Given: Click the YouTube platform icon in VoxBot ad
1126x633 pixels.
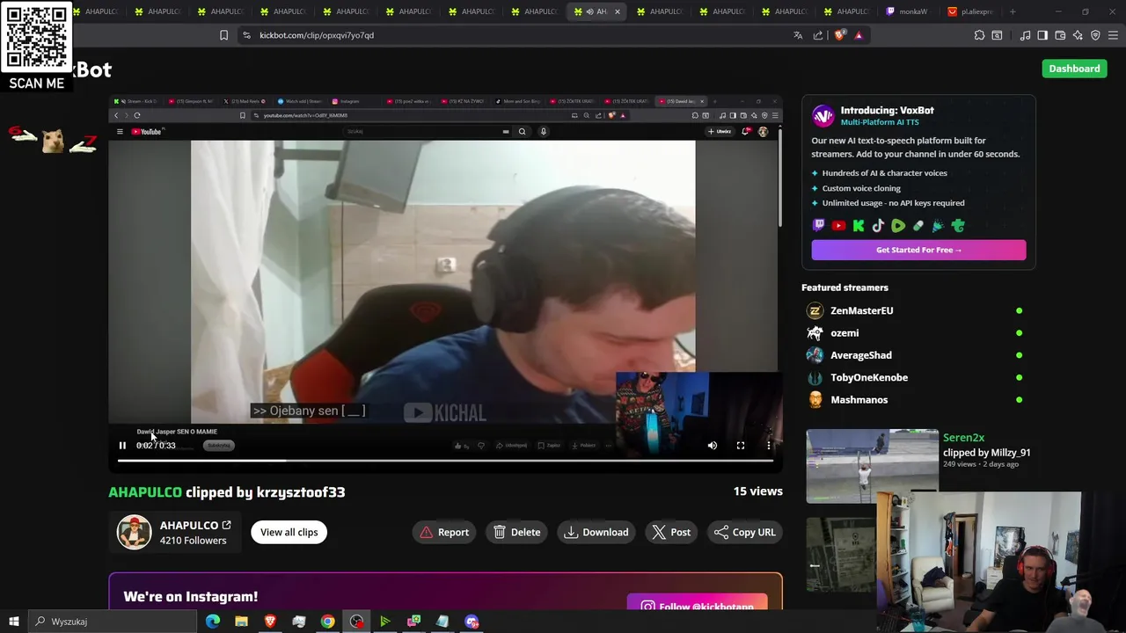Looking at the screenshot, I should pyautogui.click(x=838, y=226).
